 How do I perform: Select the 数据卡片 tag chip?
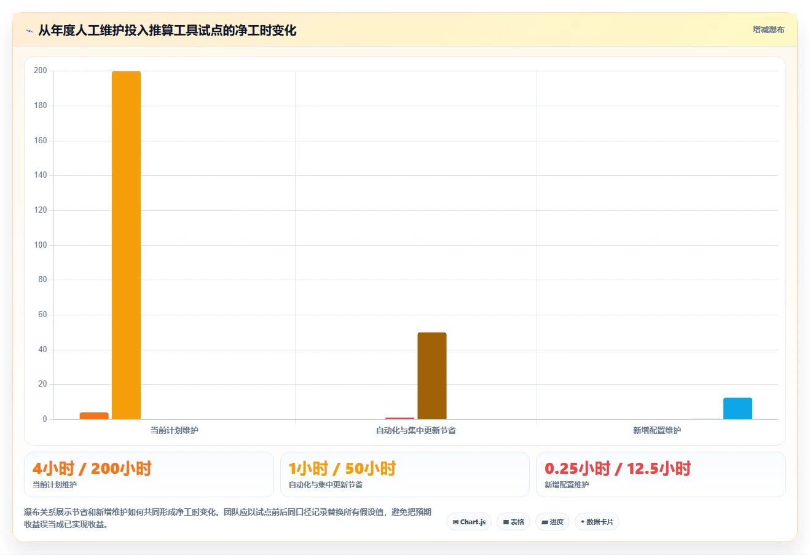(597, 522)
